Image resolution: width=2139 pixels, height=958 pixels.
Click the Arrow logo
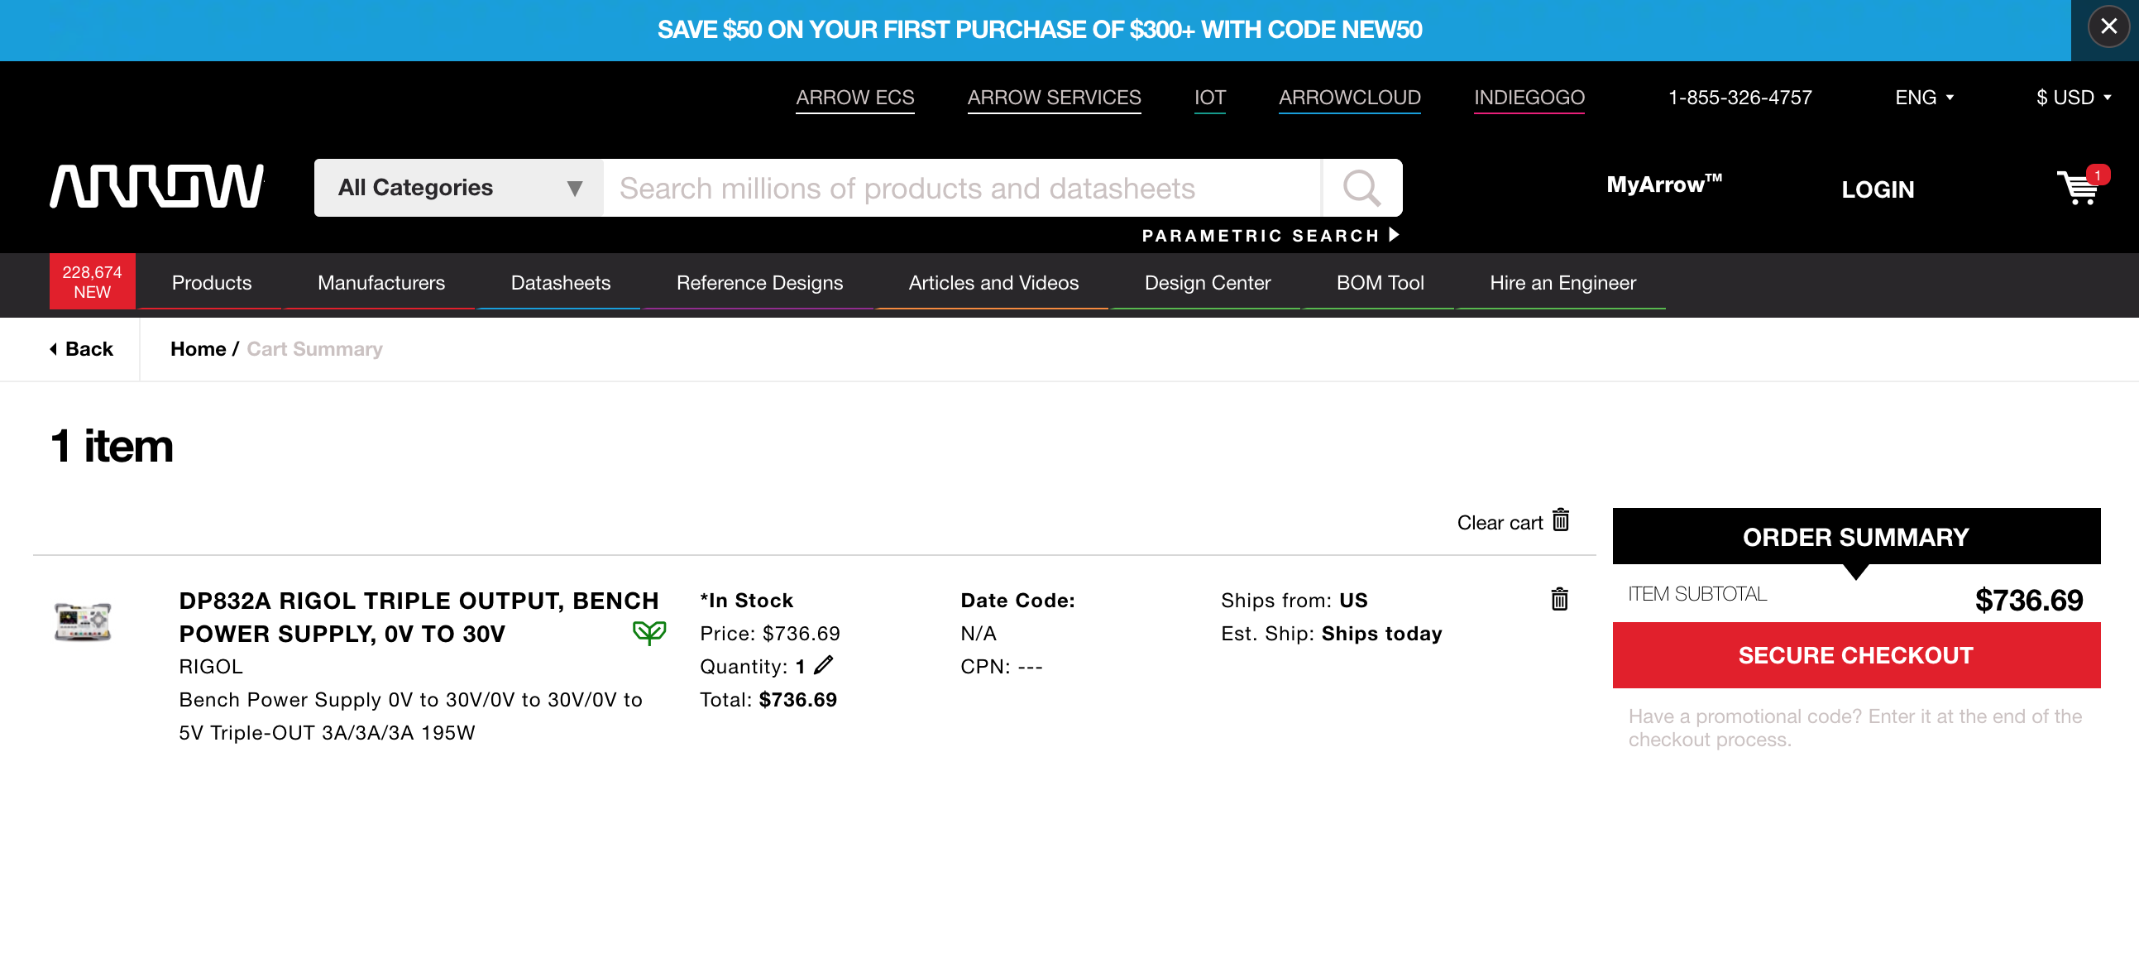coord(156,186)
